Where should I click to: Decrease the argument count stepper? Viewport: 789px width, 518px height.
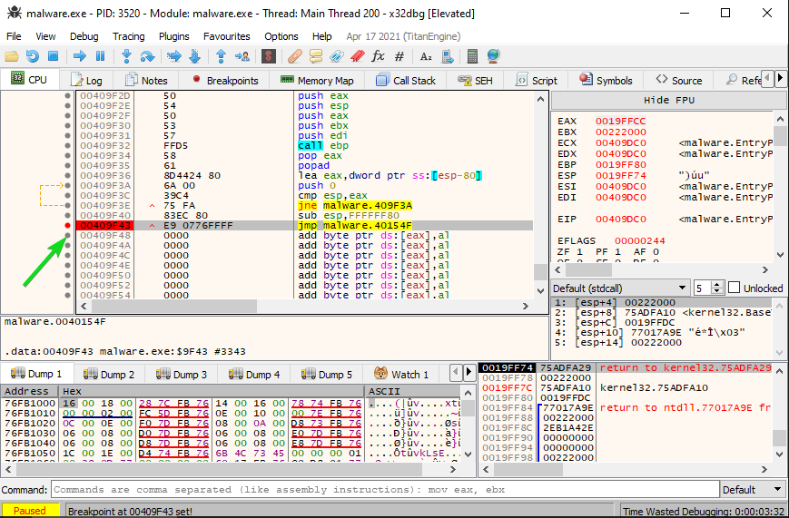[x=717, y=292]
